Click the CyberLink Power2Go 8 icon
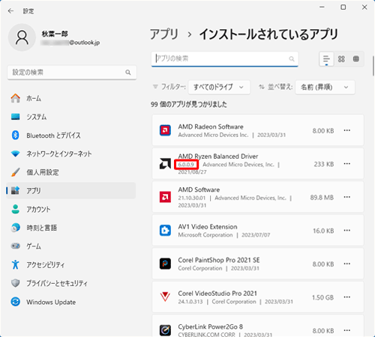 click(x=165, y=330)
